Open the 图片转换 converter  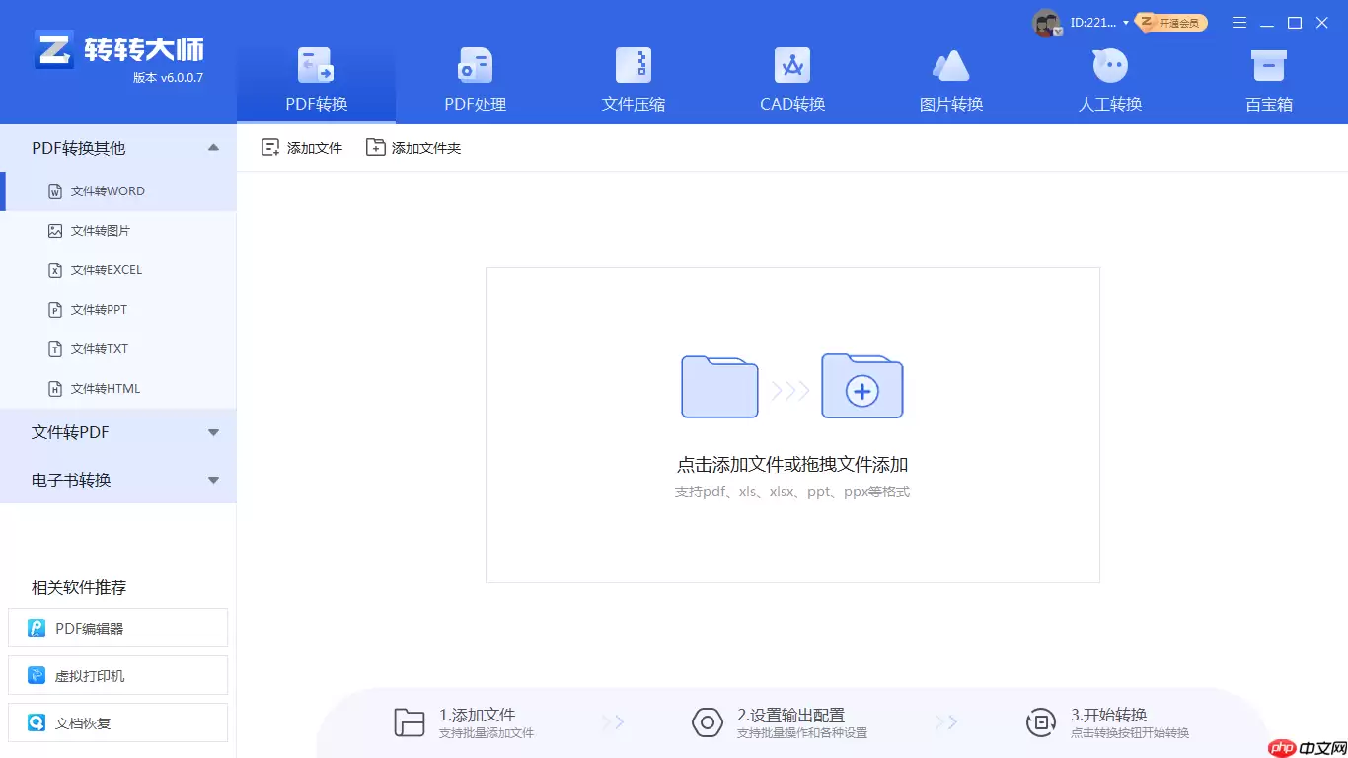[x=950, y=74]
